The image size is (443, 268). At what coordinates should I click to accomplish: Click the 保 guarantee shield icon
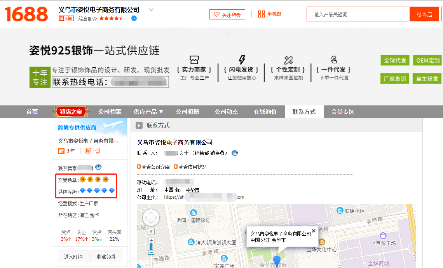(88, 151)
